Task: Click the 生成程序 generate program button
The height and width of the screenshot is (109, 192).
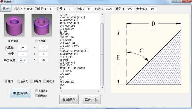Action: pyautogui.click(x=20, y=93)
